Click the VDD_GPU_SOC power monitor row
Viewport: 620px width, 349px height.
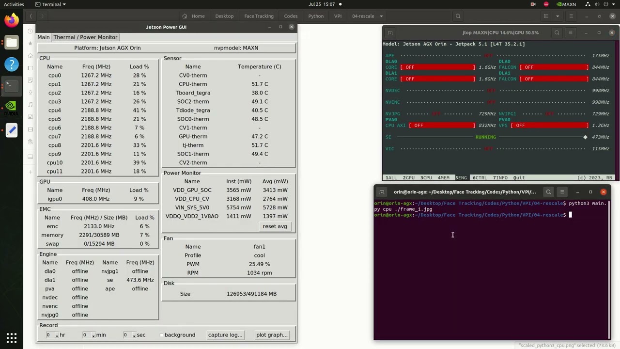(x=228, y=190)
